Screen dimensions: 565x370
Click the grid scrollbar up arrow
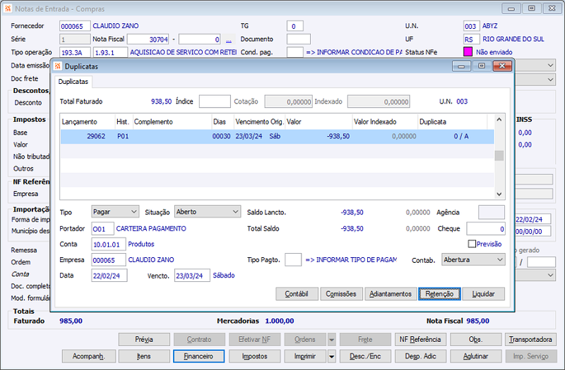[x=499, y=119]
